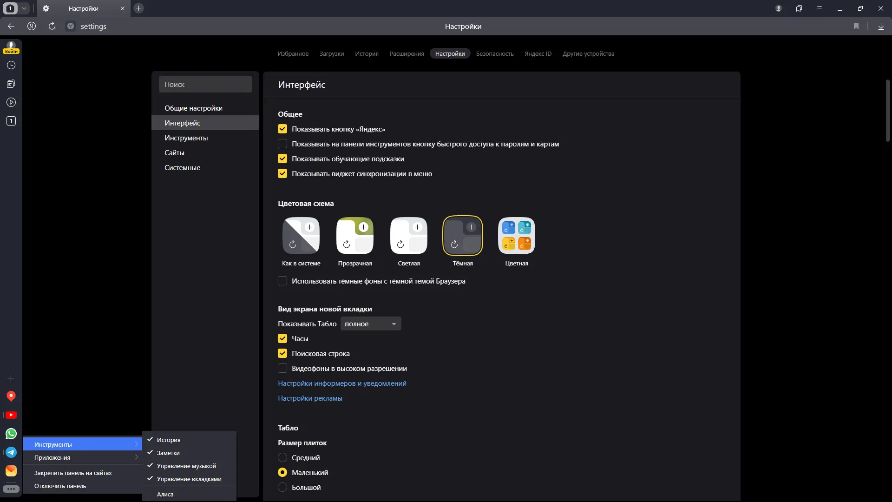Toggle «Управление музыкой» in the context submenu
This screenshot has height=502, width=892.
186,466
